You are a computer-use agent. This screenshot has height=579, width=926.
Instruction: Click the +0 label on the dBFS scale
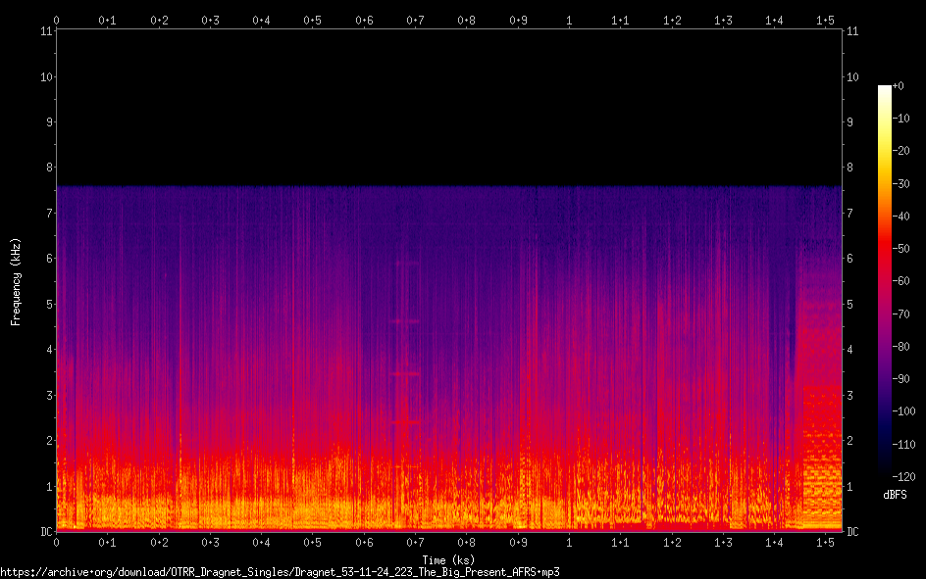click(900, 86)
